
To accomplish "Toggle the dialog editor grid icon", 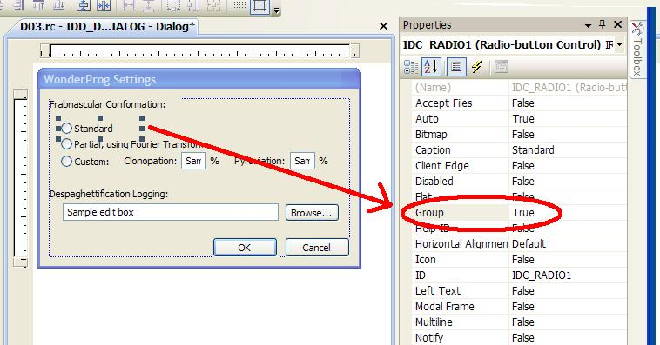I will coord(239,5).
